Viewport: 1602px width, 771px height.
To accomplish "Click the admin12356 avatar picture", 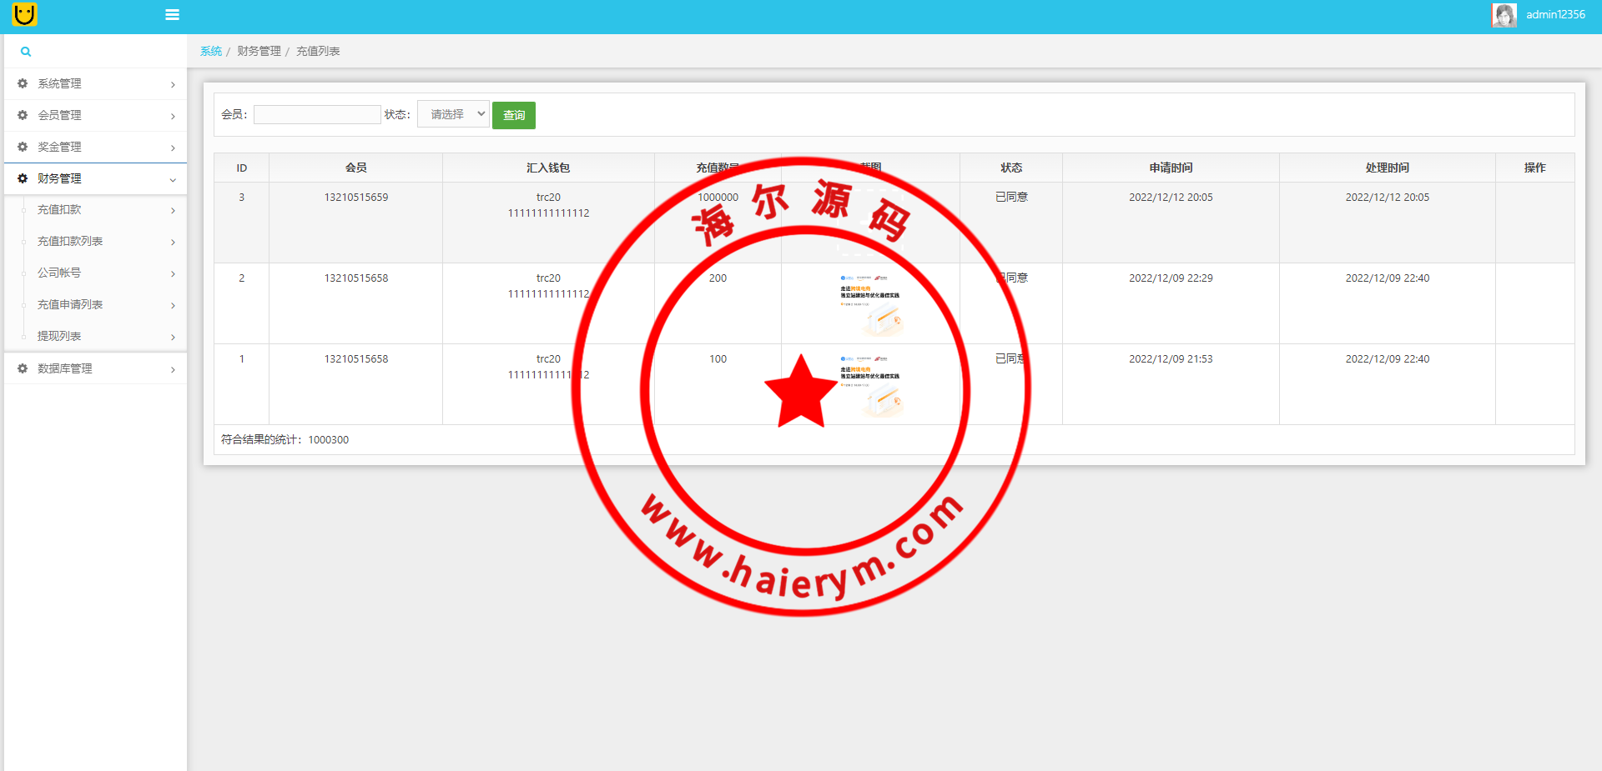I will click(x=1504, y=15).
